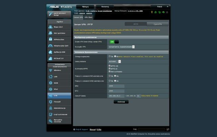Open the Uwierzytelnianie automat dropdown
Viewport: 217px width, 137px height.
(115, 61)
